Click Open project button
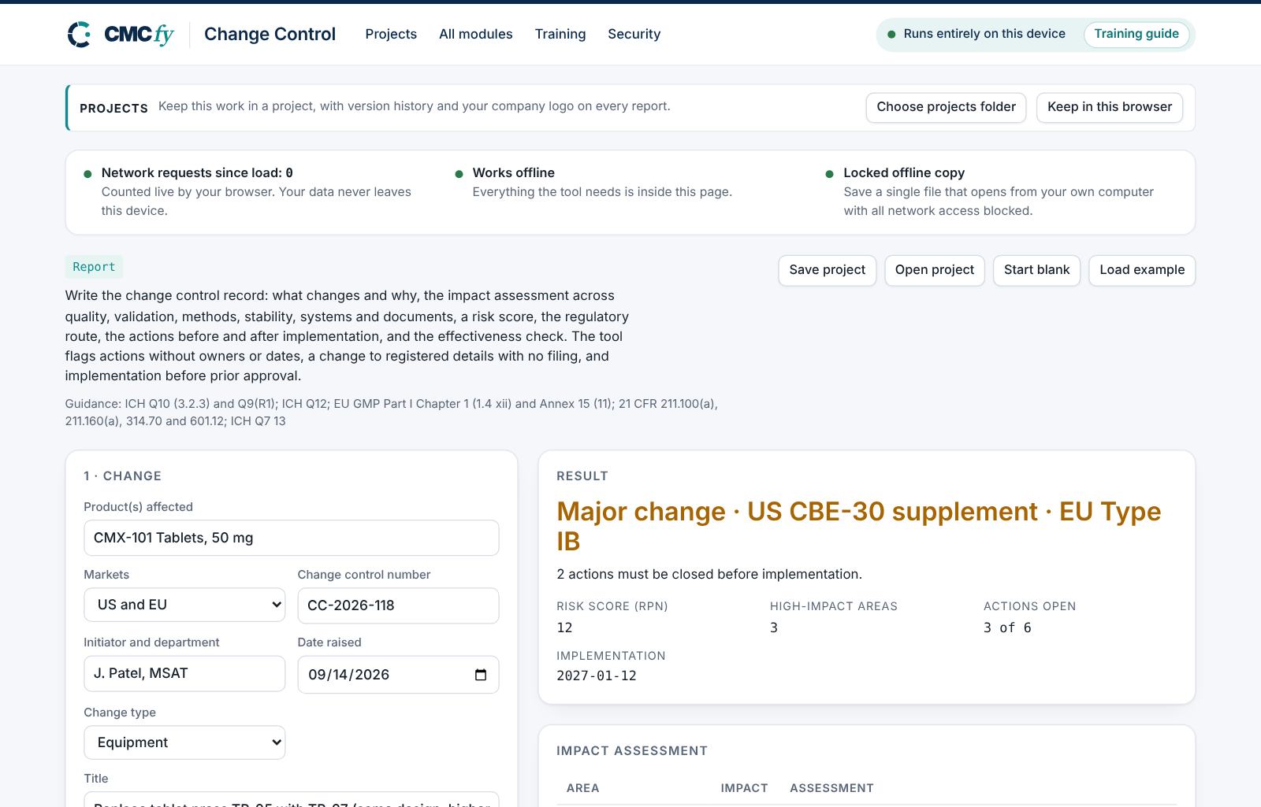The height and width of the screenshot is (807, 1261). pyautogui.click(x=935, y=270)
